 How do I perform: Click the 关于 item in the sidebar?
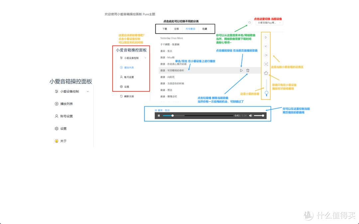click(x=64, y=141)
